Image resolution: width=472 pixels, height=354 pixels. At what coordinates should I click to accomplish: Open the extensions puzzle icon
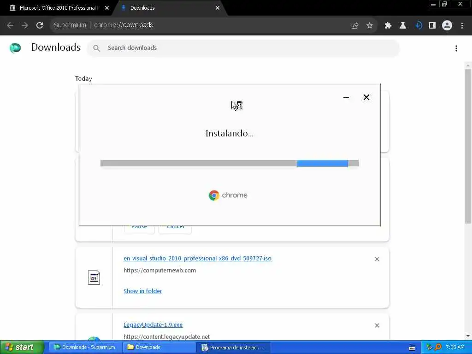(388, 26)
